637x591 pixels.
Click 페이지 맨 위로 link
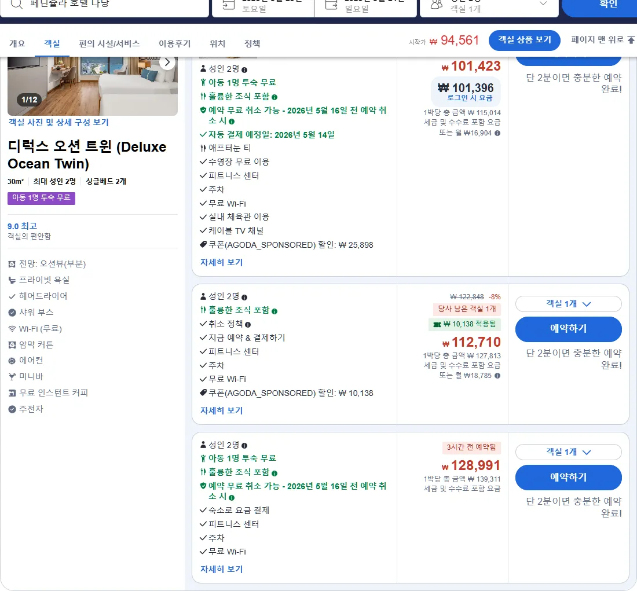click(x=602, y=40)
